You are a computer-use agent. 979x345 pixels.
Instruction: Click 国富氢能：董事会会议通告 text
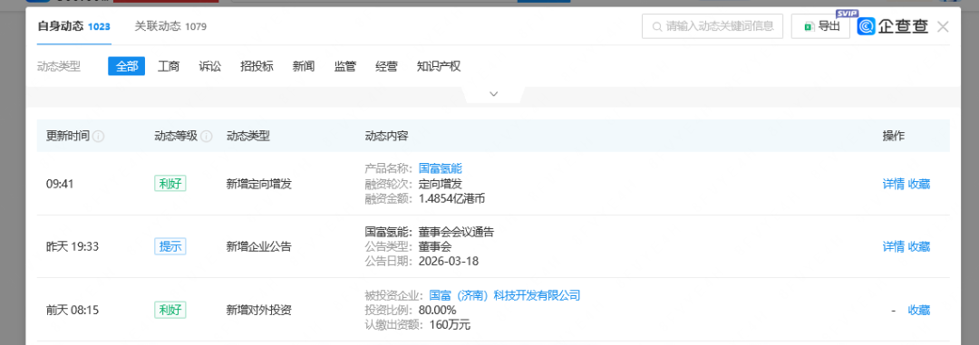click(x=430, y=232)
